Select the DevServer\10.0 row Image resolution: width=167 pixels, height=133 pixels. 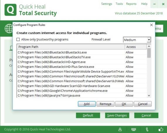click(82, 76)
